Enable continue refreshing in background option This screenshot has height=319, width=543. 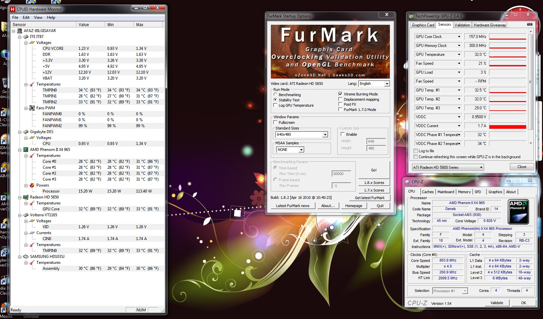pyautogui.click(x=416, y=157)
